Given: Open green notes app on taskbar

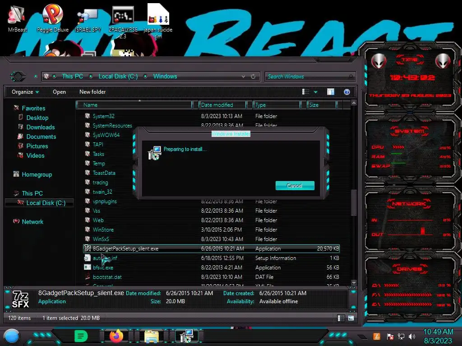Looking at the screenshot, I should (x=81, y=336).
